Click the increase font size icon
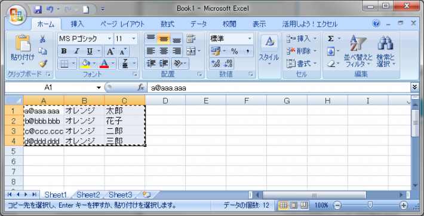Screen dimensions: 424x216 110,51
